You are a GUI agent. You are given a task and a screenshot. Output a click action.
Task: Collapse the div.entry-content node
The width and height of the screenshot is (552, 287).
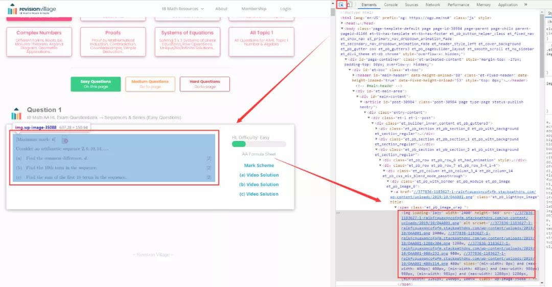point(365,112)
